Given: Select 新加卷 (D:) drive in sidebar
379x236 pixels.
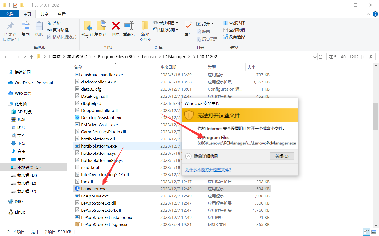Looking at the screenshot, I should click(24, 175).
